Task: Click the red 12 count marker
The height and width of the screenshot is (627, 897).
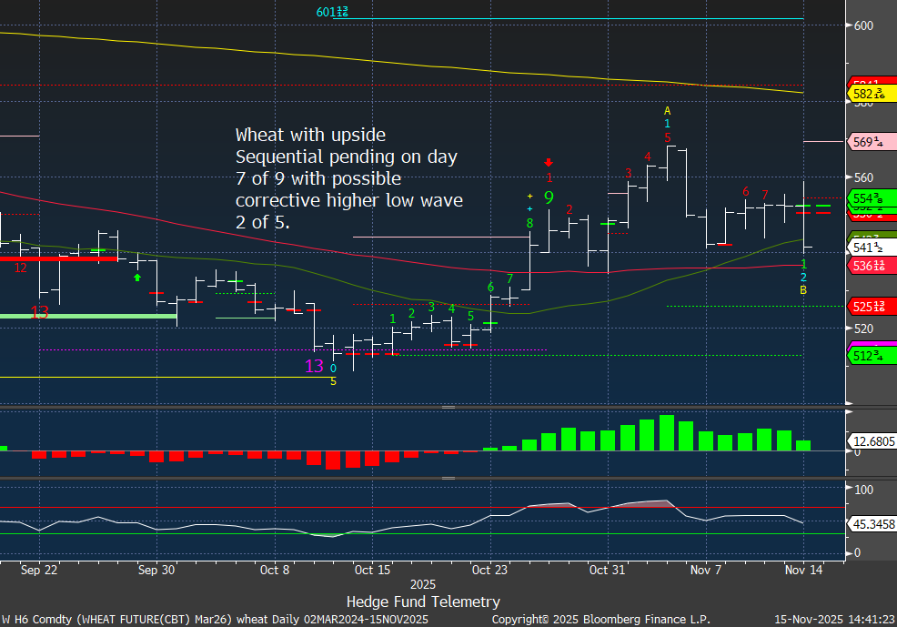Action: click(x=20, y=268)
